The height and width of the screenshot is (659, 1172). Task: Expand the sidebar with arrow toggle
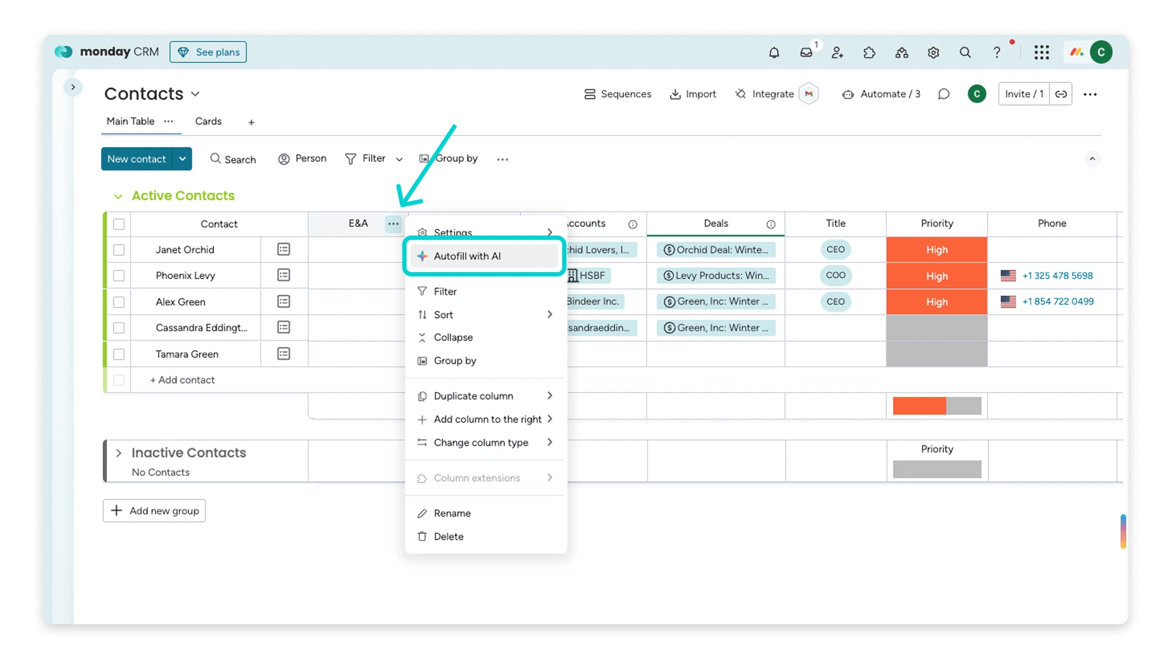pos(73,87)
